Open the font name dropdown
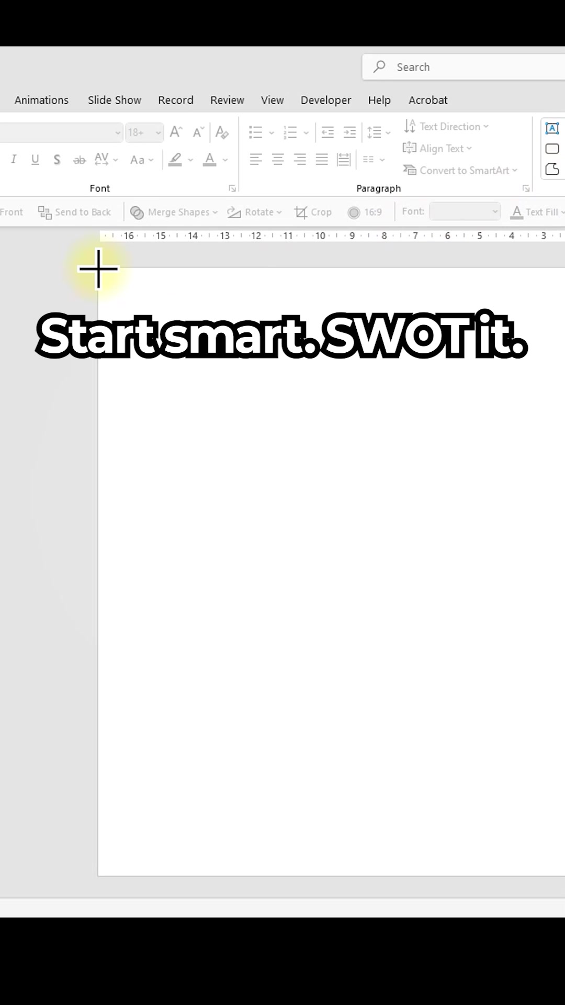Image resolution: width=565 pixels, height=1005 pixels. tap(118, 132)
